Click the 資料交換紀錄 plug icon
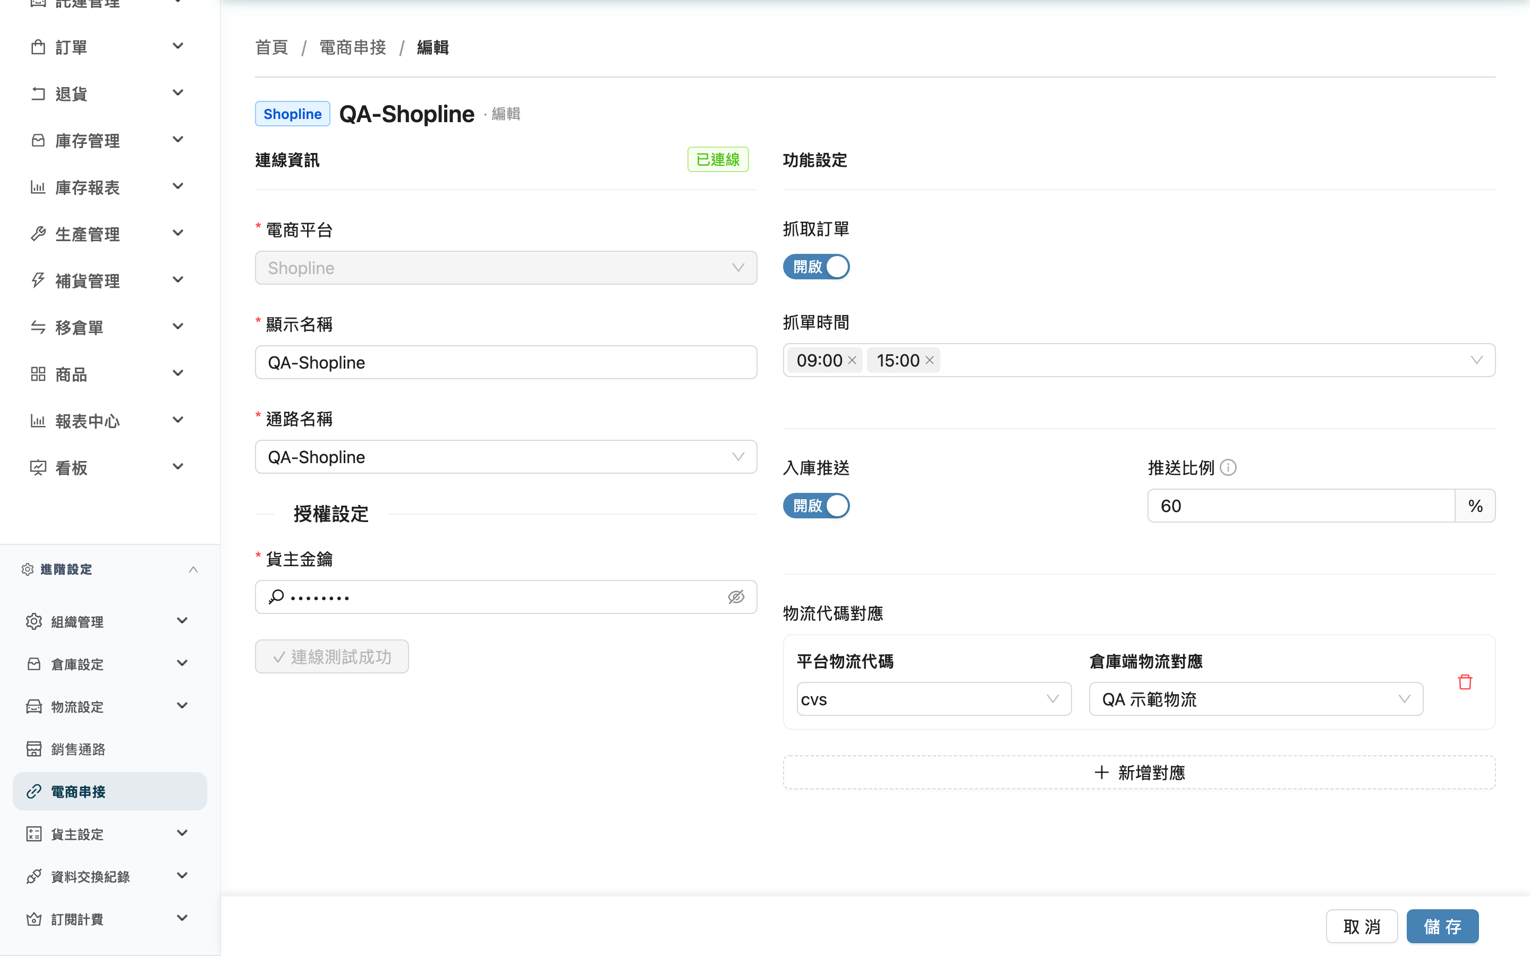 point(34,876)
